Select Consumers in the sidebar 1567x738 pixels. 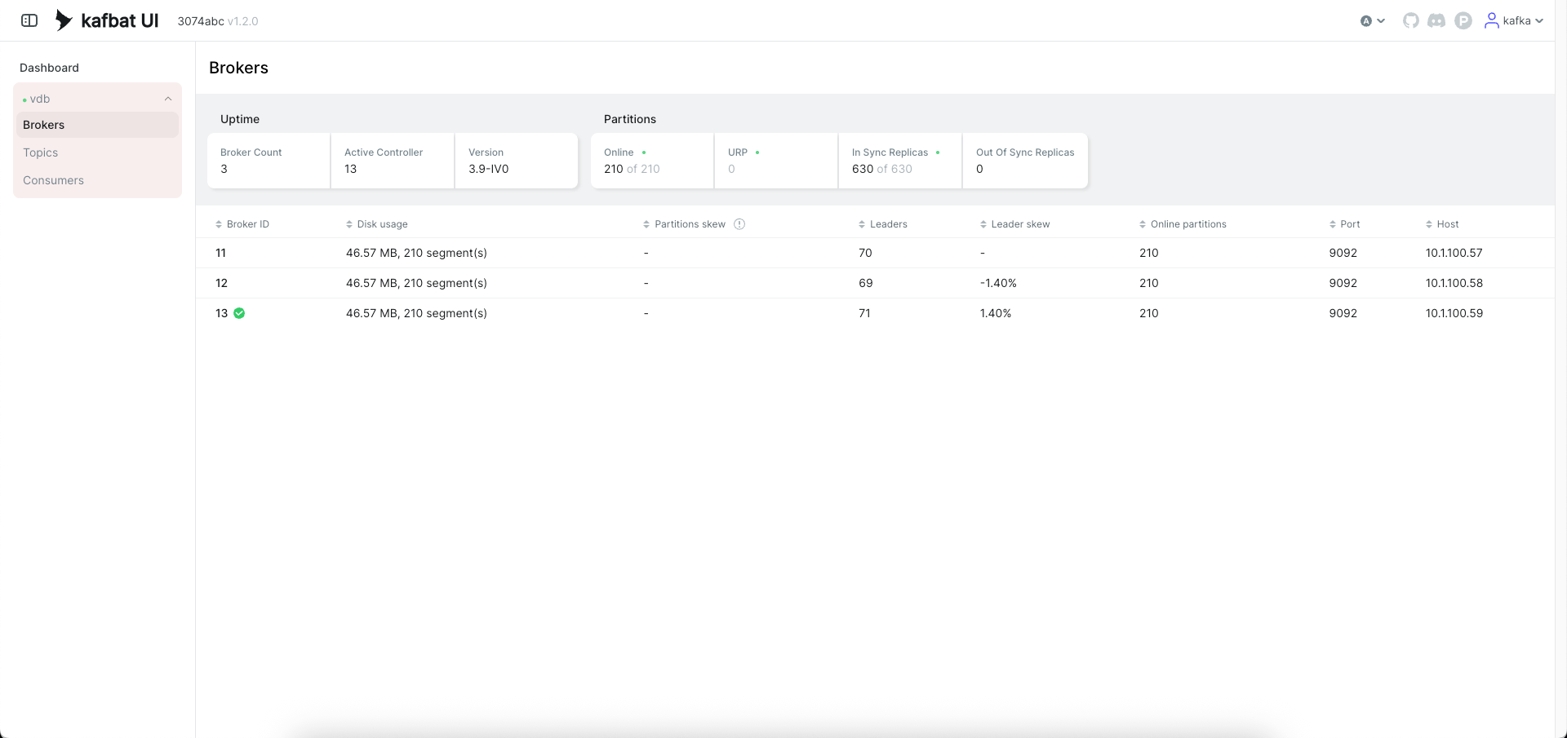point(53,180)
